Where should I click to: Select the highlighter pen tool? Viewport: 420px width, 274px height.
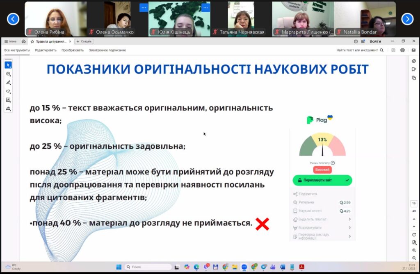point(8,83)
